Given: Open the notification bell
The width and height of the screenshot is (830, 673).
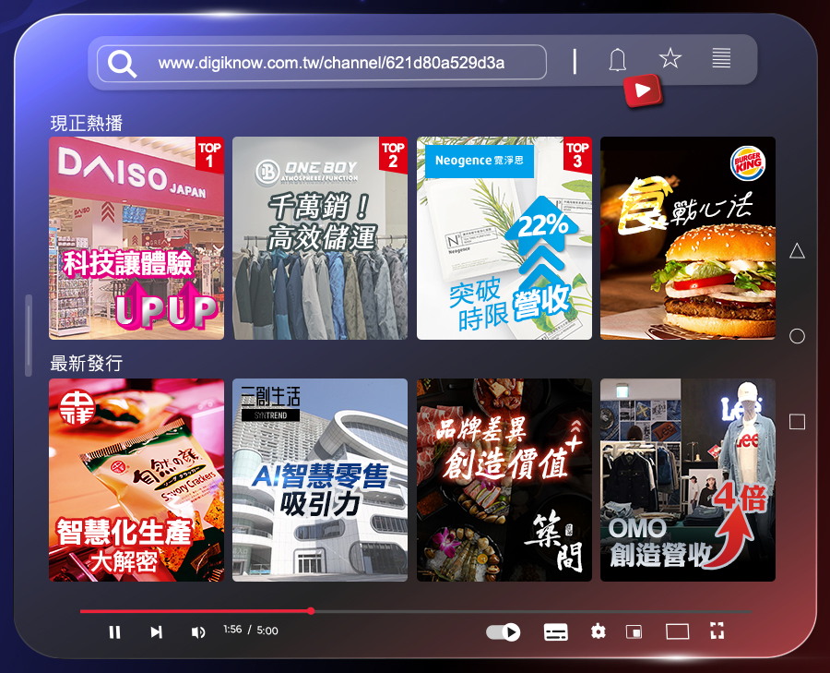Looking at the screenshot, I should pos(617,59).
